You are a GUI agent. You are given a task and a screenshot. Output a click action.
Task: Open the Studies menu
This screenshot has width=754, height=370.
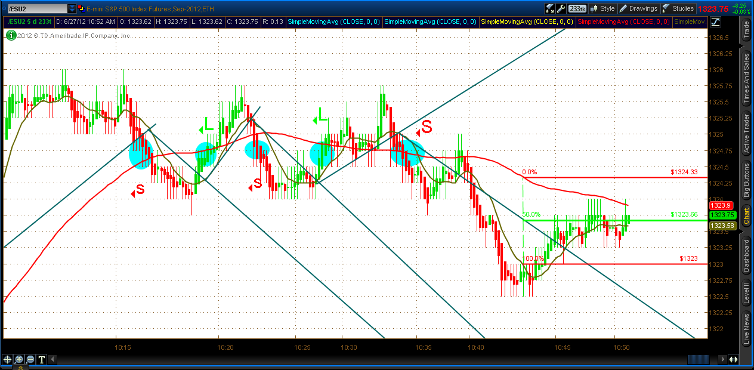(x=678, y=8)
